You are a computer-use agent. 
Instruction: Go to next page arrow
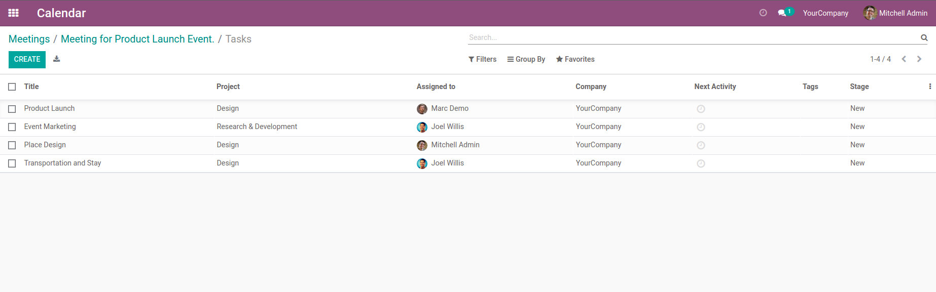[x=919, y=59]
